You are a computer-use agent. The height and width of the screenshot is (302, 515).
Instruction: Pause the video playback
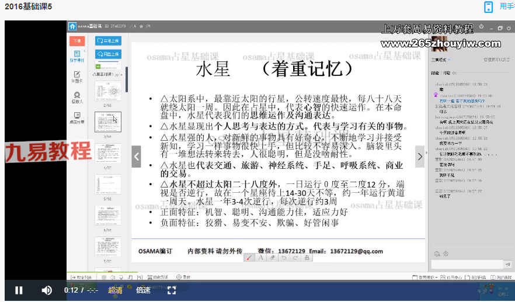(x=19, y=290)
